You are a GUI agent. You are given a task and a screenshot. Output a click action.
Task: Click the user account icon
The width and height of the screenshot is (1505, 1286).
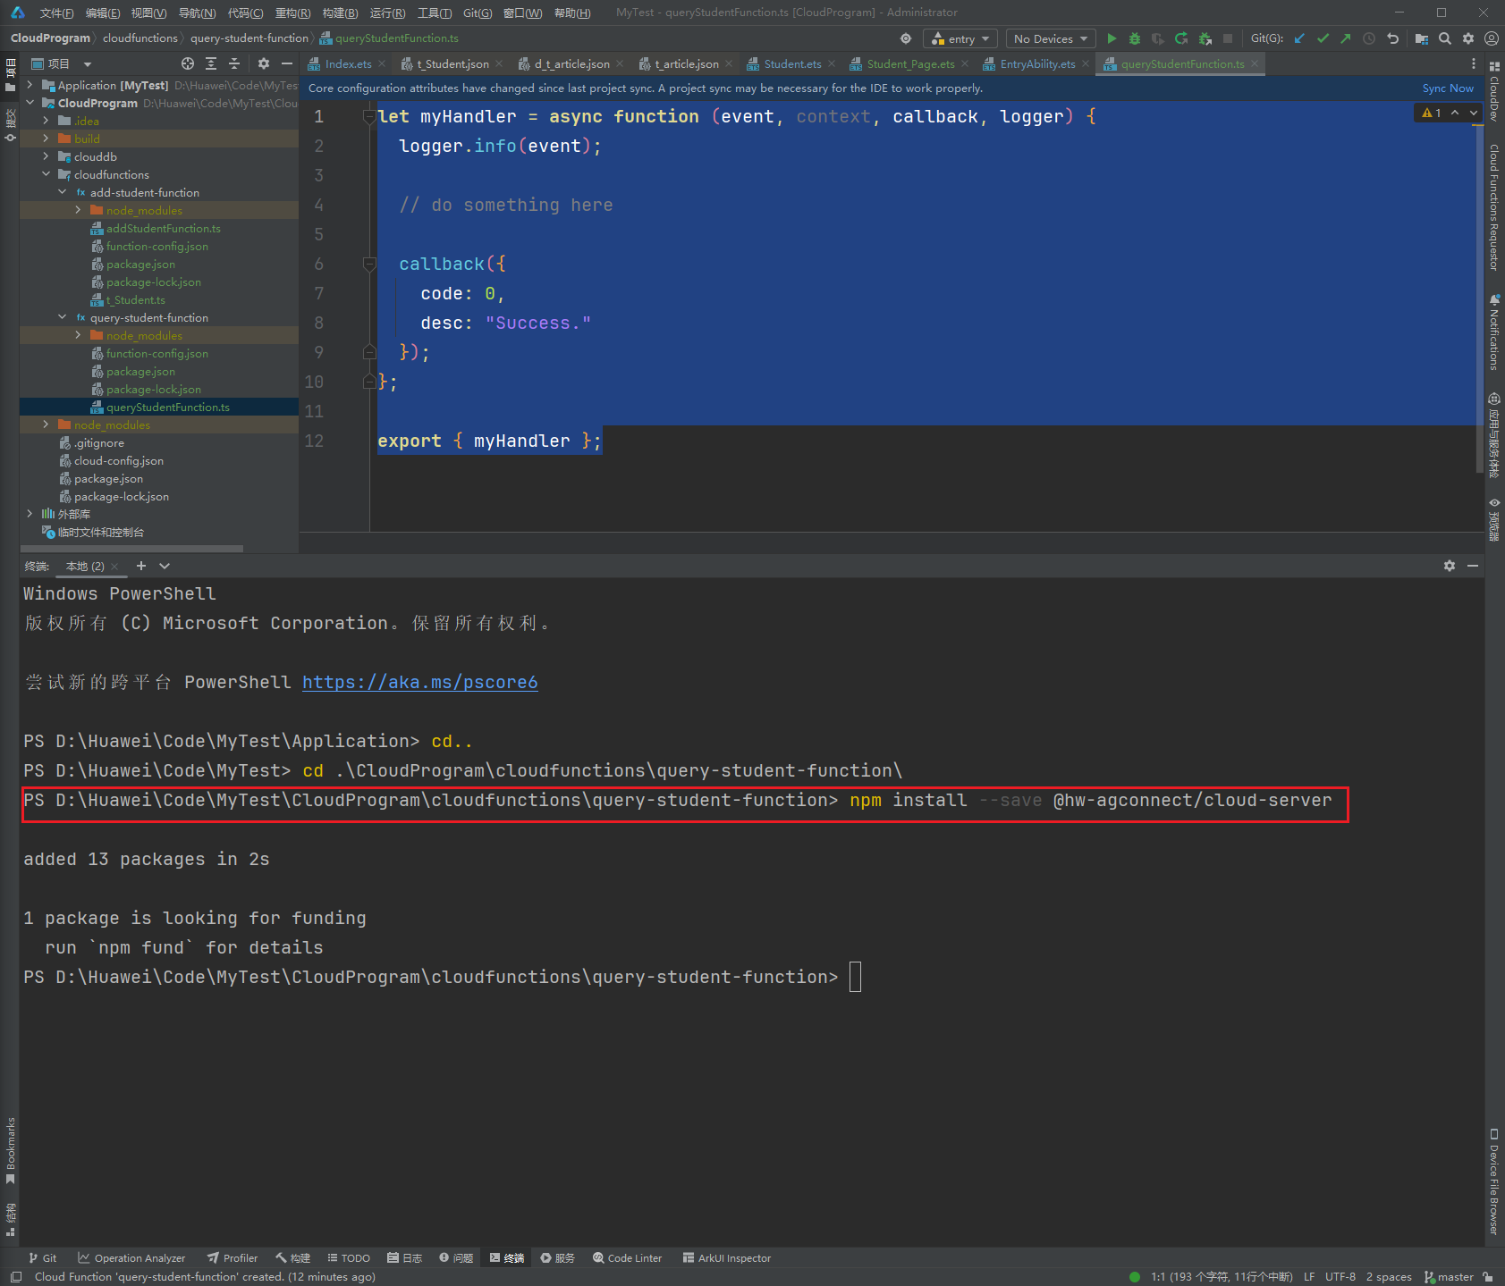pyautogui.click(x=1492, y=38)
